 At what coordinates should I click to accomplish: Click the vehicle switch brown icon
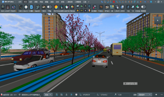(101, 7)
